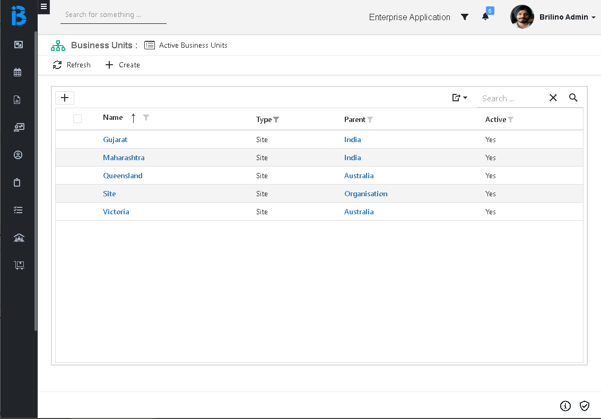Open India parent link in Maharashtra row
601x419 pixels.
(x=353, y=158)
